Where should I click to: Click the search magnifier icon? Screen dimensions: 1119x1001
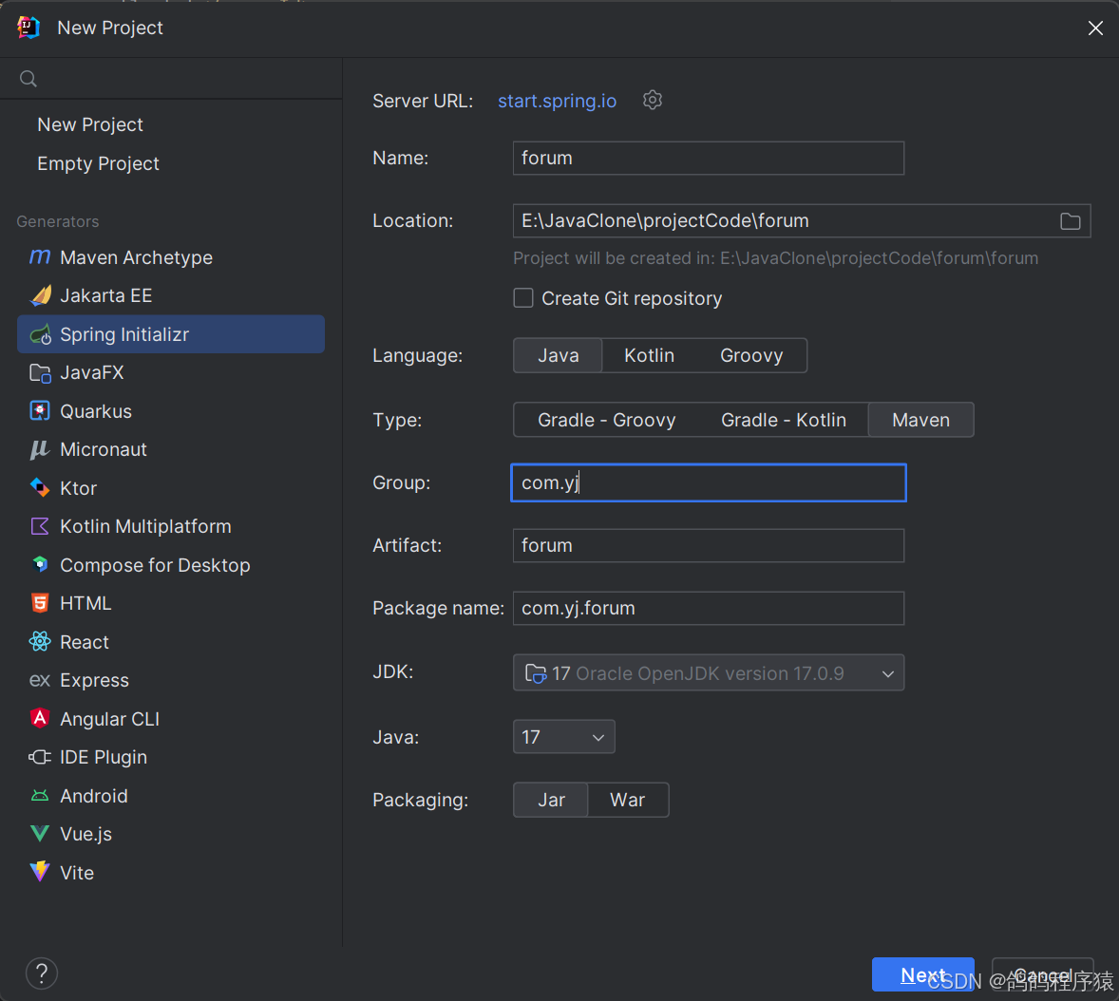pos(28,79)
